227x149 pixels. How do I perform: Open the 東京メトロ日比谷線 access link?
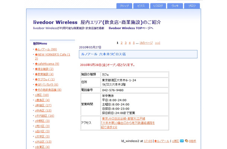click(123, 118)
